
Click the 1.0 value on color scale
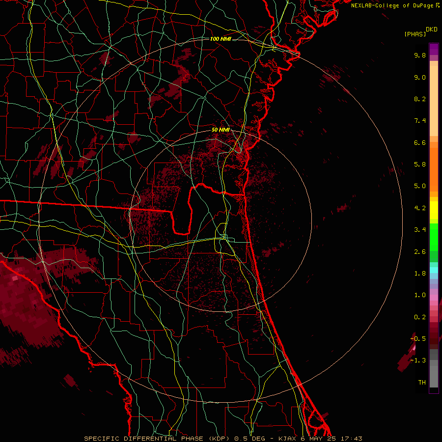pos(420,296)
